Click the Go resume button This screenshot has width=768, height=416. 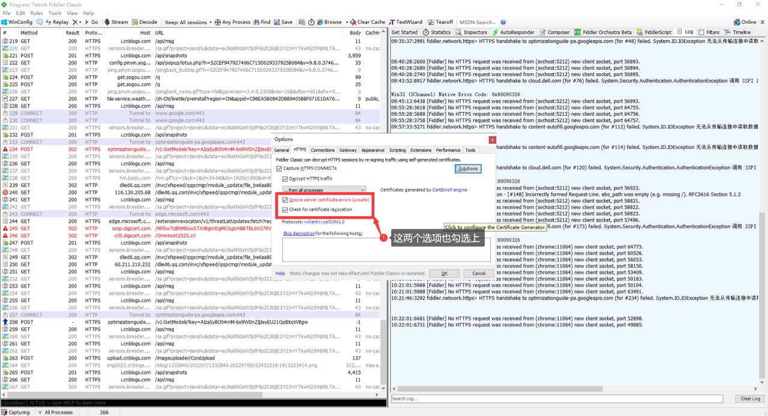[x=91, y=22]
